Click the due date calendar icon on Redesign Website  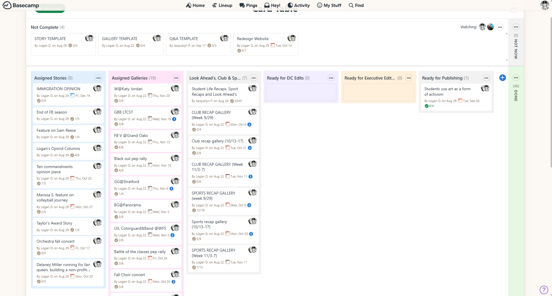click(273, 45)
